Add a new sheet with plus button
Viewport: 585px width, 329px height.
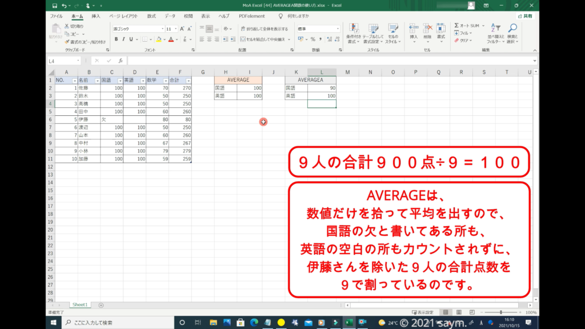(101, 305)
